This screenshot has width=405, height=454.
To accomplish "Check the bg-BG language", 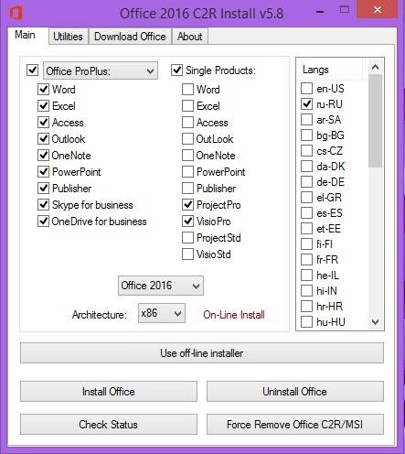I will [306, 135].
